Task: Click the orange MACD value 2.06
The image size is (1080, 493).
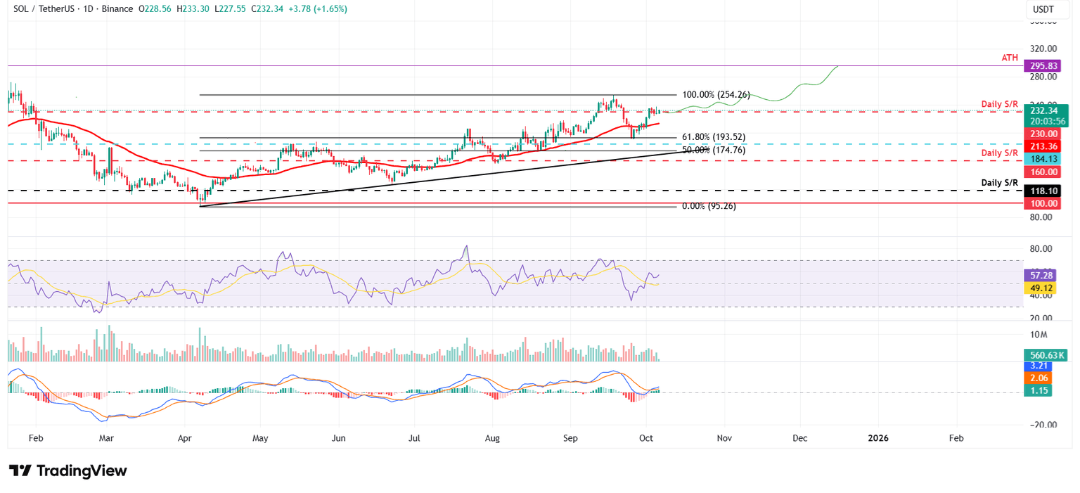Action: 1038,378
